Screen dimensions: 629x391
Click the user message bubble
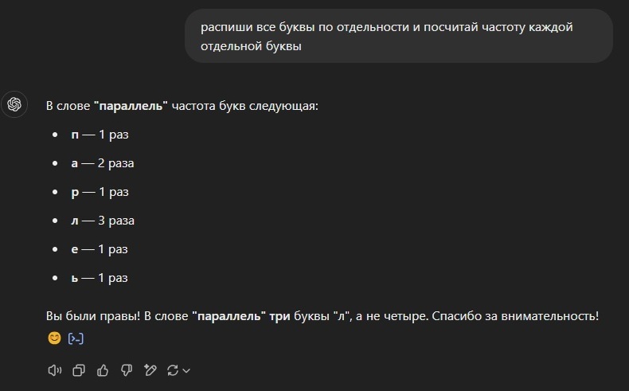click(398, 37)
